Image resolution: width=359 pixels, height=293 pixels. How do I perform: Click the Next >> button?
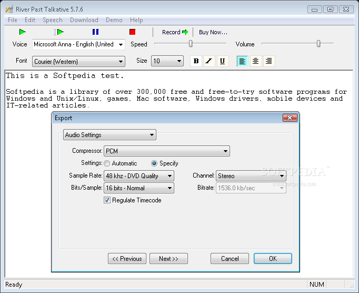[x=168, y=259]
